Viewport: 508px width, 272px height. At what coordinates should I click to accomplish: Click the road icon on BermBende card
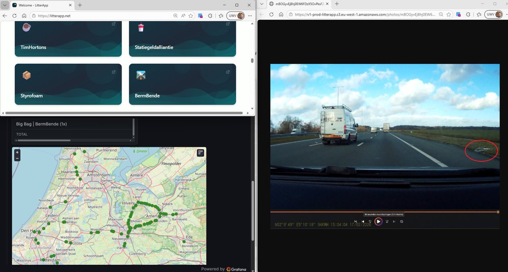click(x=141, y=76)
